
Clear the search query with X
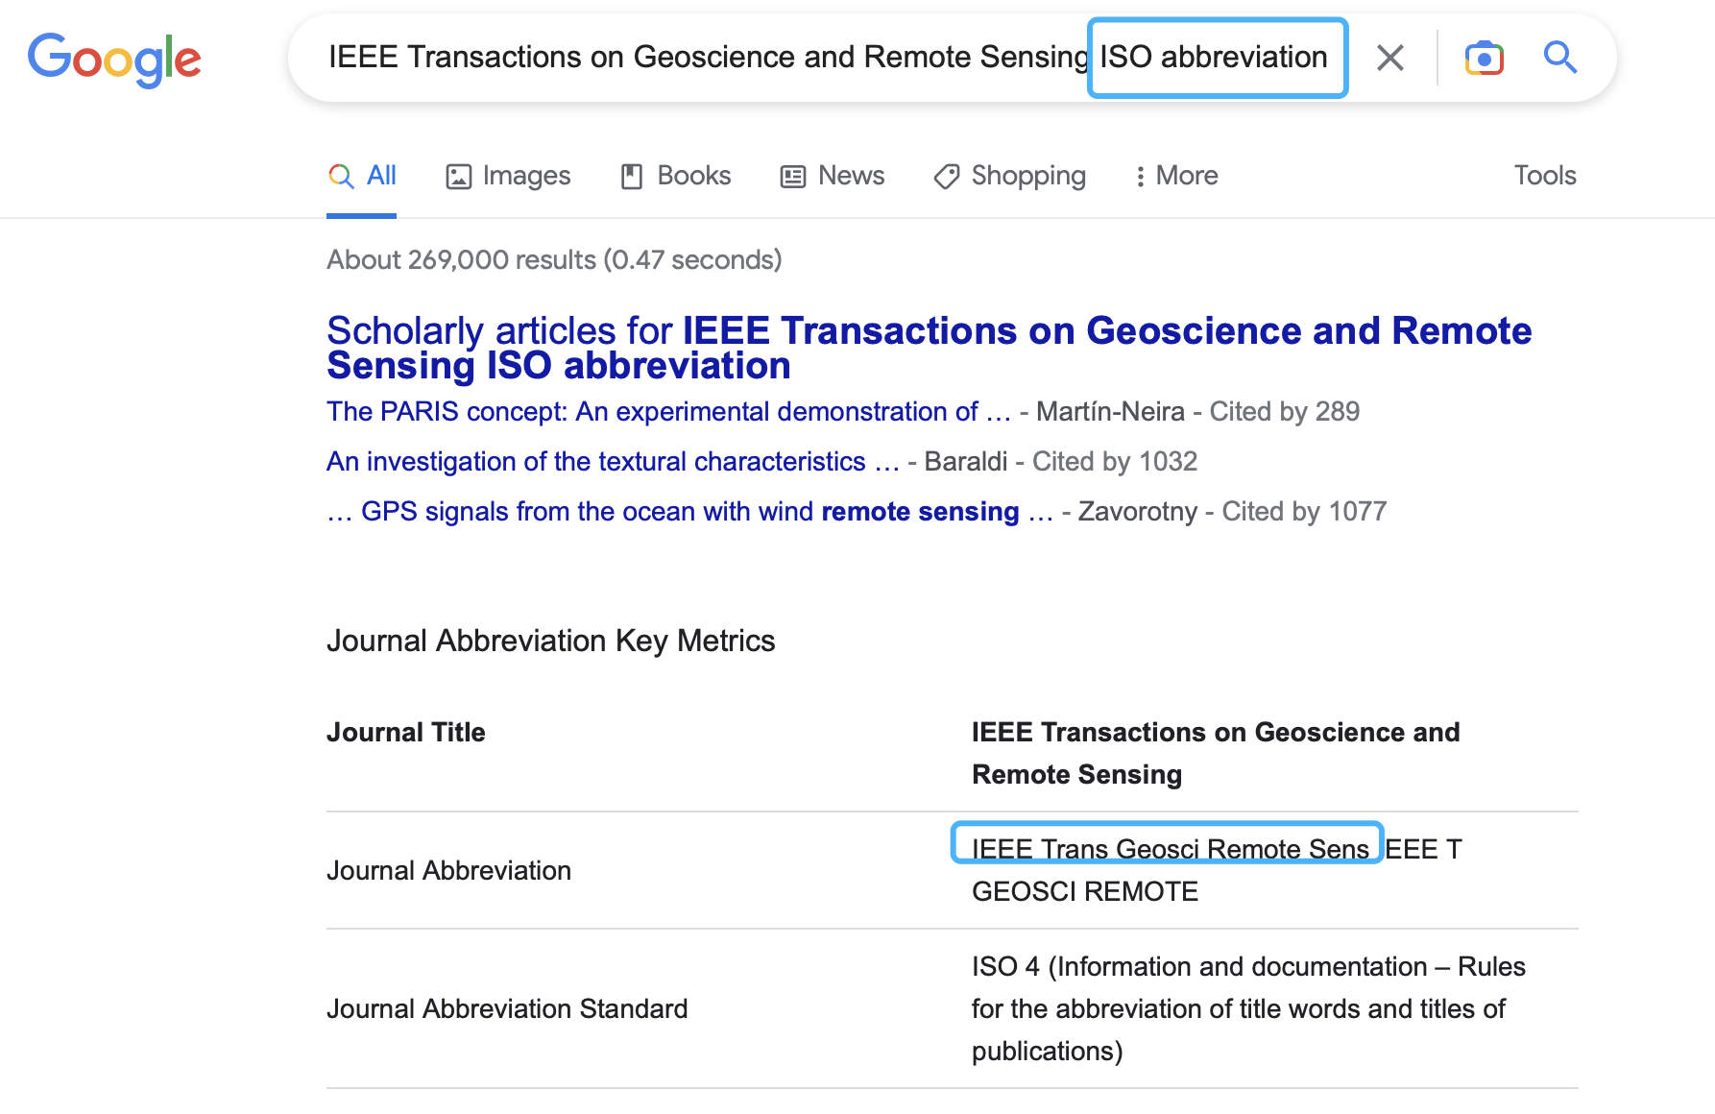point(1389,58)
